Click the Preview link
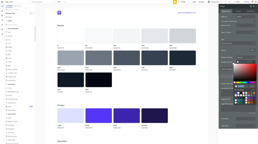 (x=246, y=2)
